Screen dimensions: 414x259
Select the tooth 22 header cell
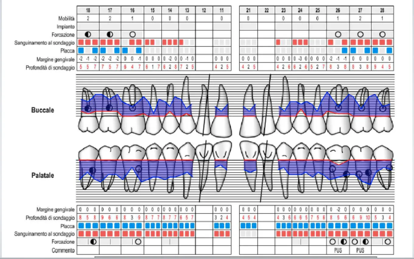[x=267, y=10]
